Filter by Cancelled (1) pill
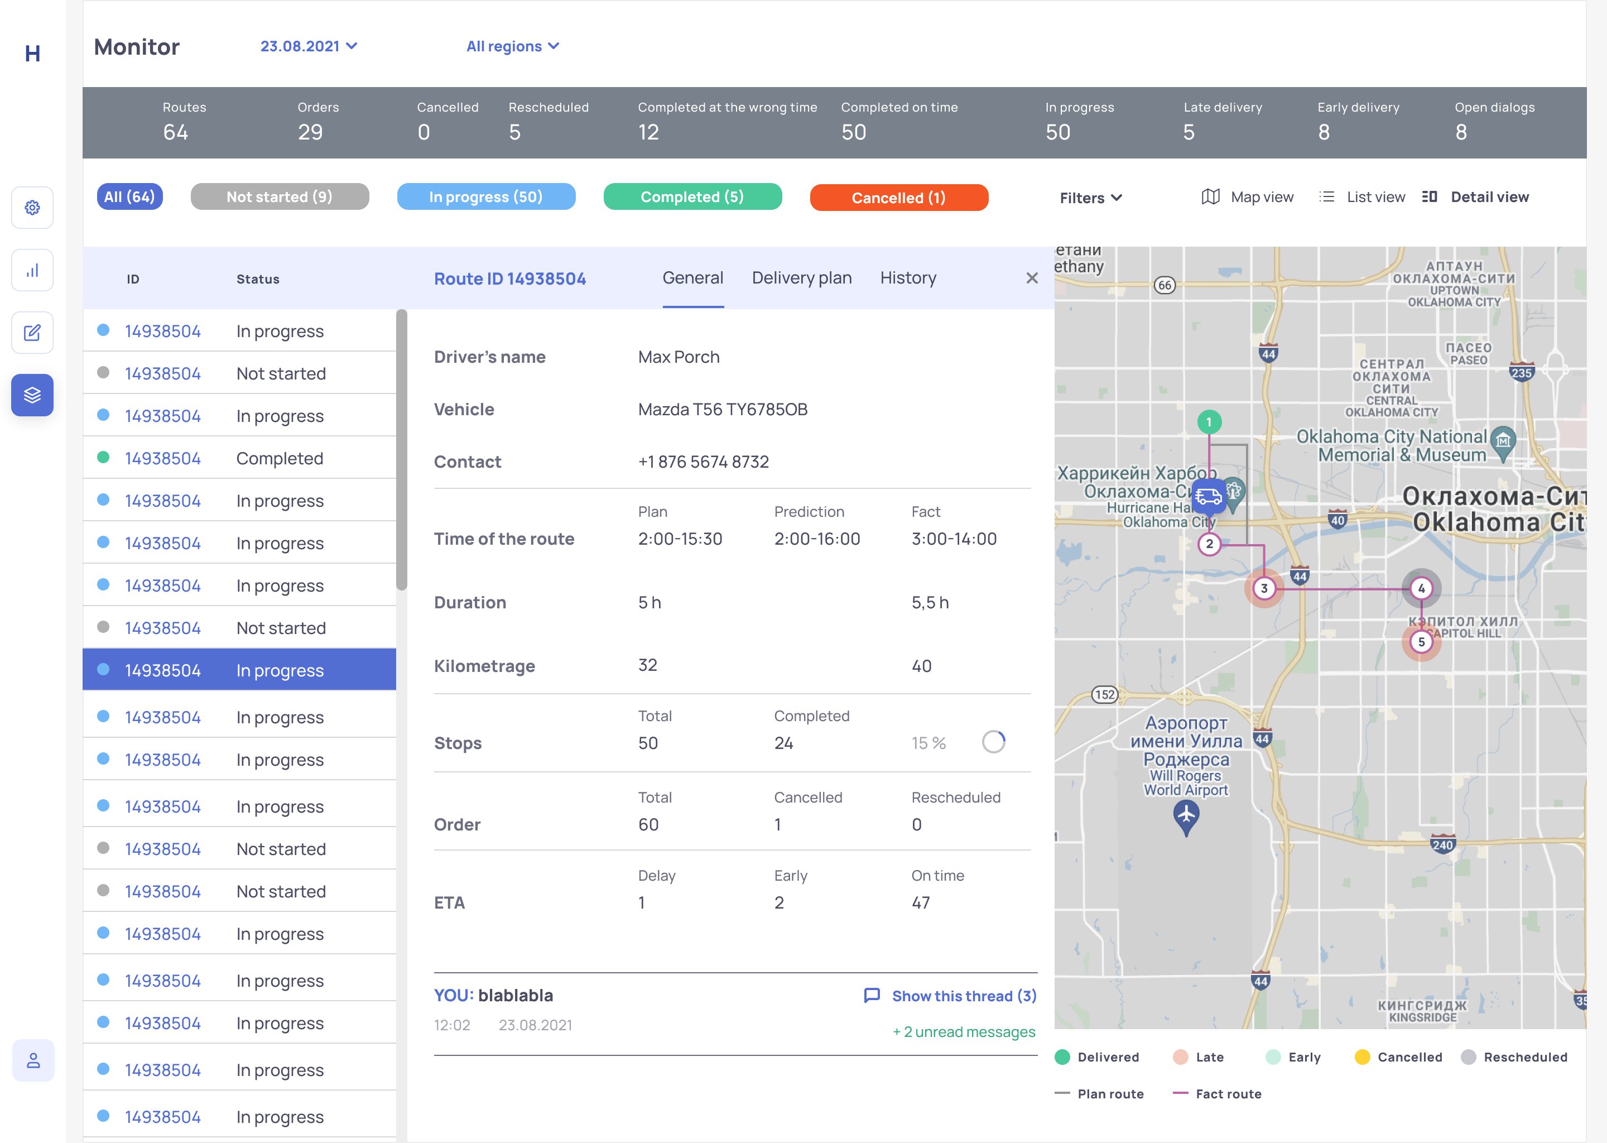Screen dimensions: 1607x1143 tap(898, 198)
